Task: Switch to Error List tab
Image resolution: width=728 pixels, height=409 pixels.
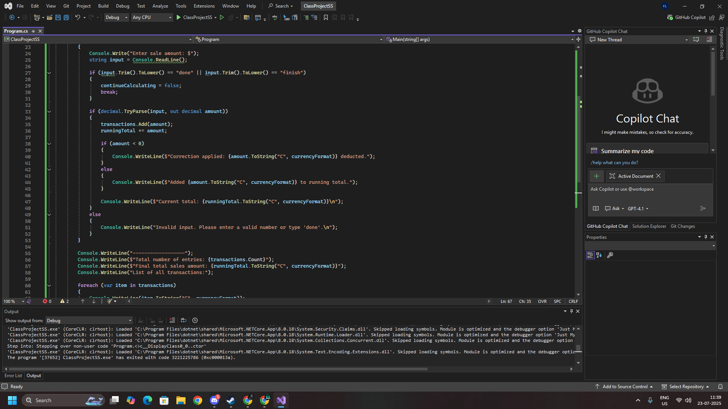Action: [13, 376]
